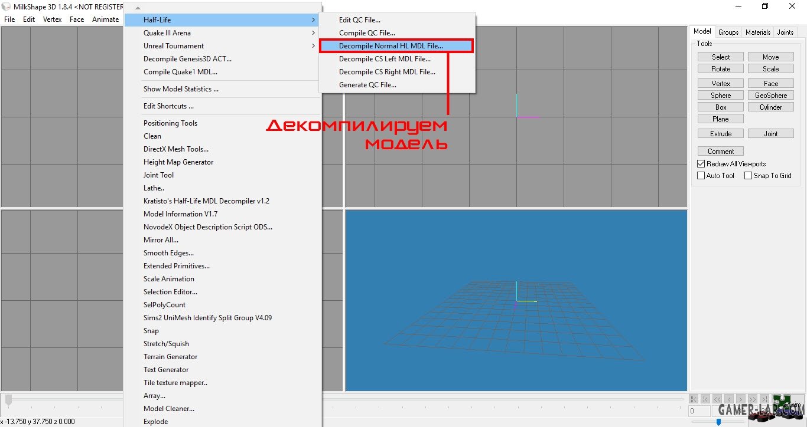Open the Face menu in menu bar
This screenshot has width=807, height=427.
pos(77,19)
